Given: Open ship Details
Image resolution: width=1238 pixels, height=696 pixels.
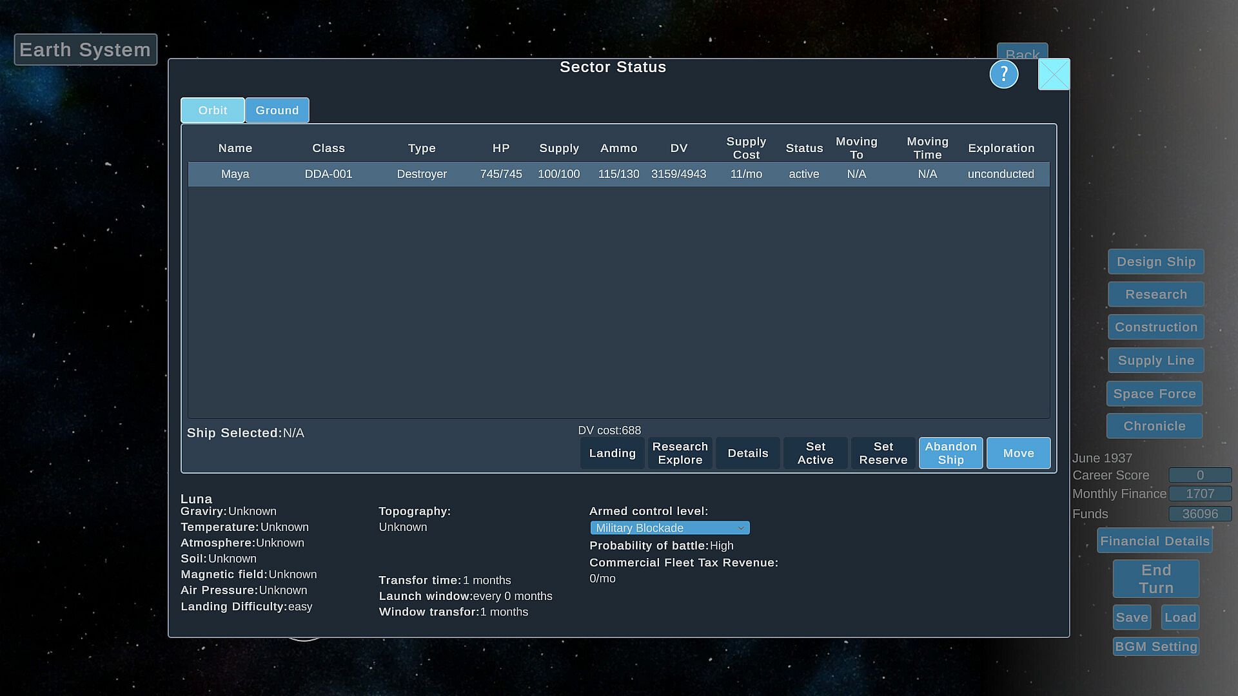Looking at the screenshot, I should pyautogui.click(x=747, y=453).
